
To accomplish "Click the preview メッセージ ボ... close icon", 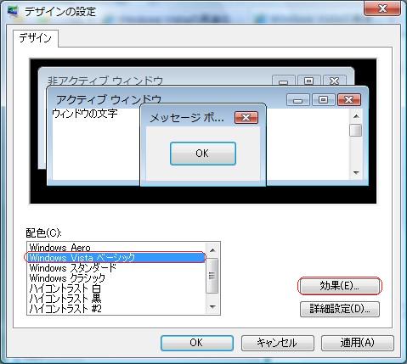I will tap(246, 117).
